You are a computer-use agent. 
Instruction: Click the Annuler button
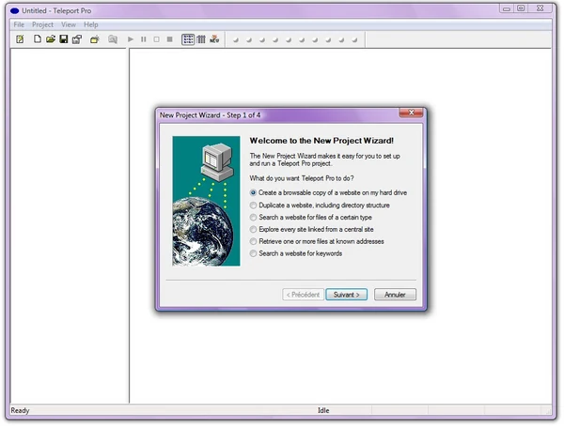[395, 295]
